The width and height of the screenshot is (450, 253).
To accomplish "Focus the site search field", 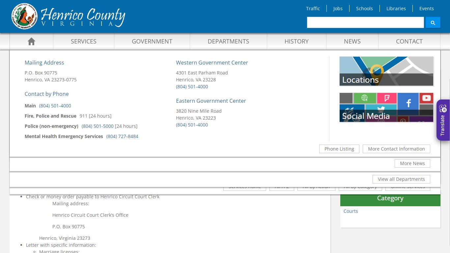I will coord(365,23).
